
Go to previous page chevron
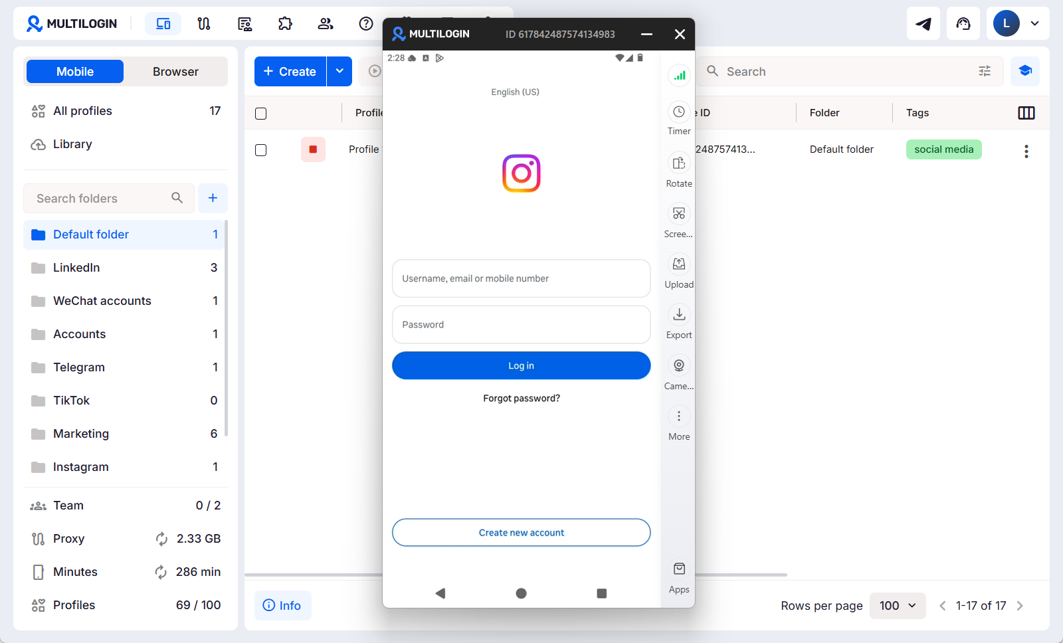click(942, 606)
